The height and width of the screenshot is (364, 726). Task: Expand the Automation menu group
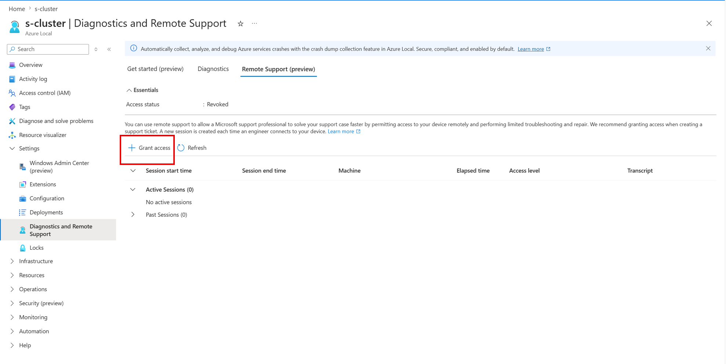(x=12, y=331)
